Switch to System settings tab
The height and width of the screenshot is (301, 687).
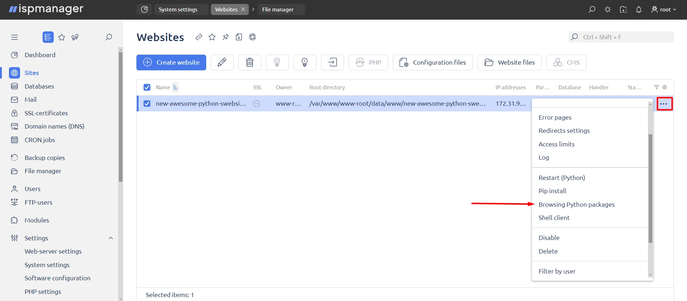click(x=182, y=9)
